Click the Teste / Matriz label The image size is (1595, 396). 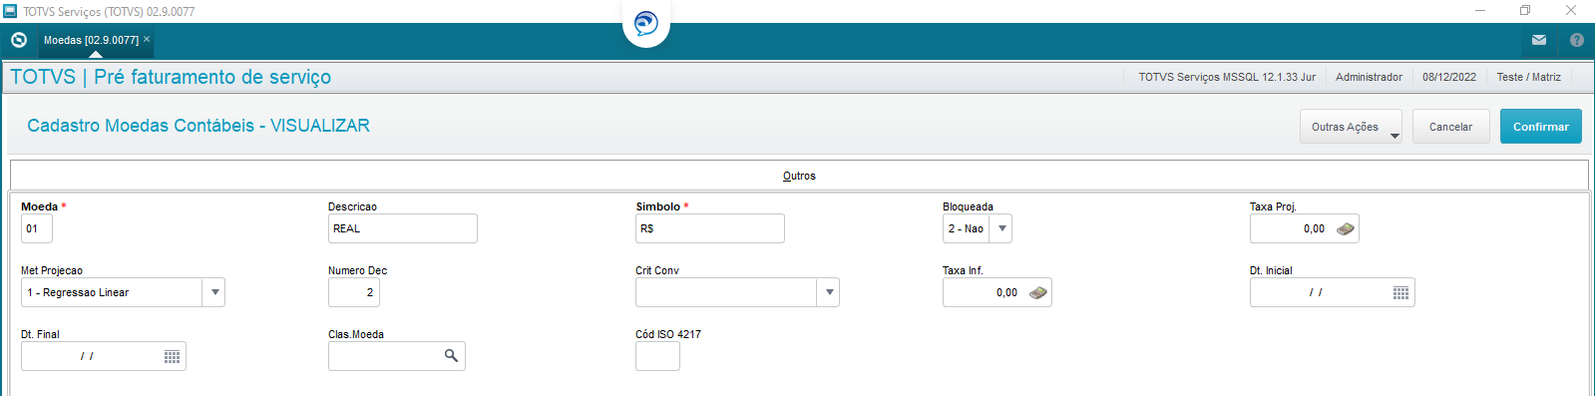click(1528, 77)
